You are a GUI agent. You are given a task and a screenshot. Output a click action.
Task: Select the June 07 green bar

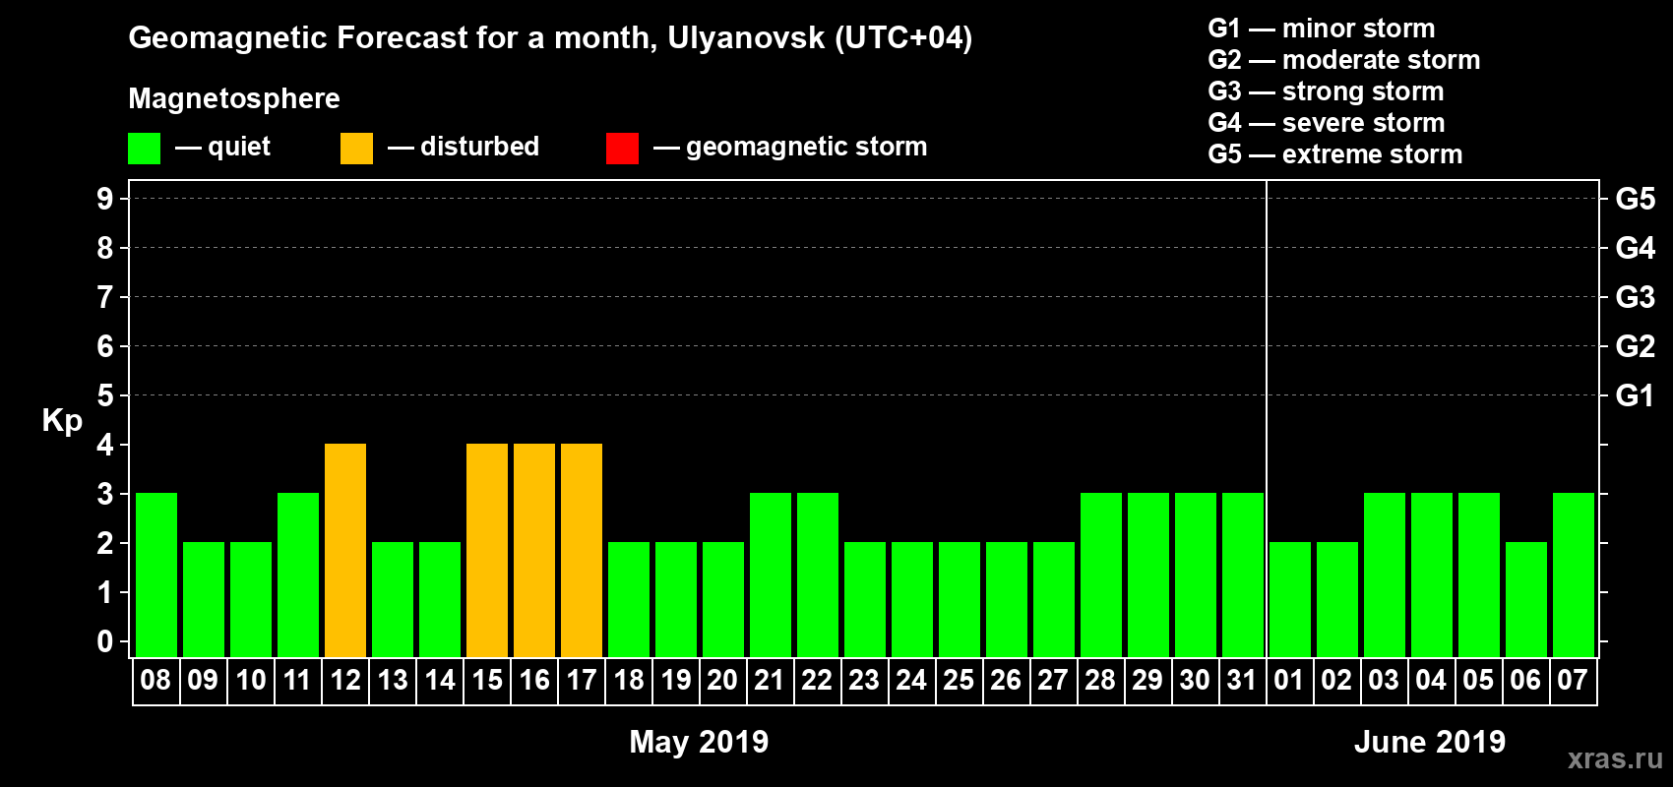click(x=1574, y=575)
